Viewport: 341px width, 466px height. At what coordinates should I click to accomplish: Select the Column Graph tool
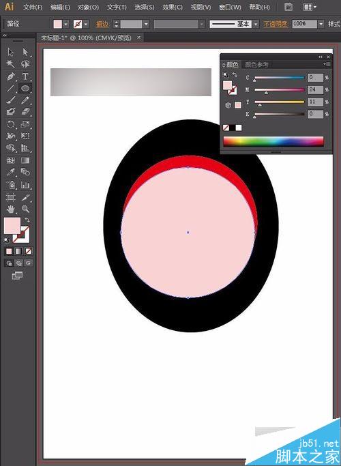coord(25,185)
